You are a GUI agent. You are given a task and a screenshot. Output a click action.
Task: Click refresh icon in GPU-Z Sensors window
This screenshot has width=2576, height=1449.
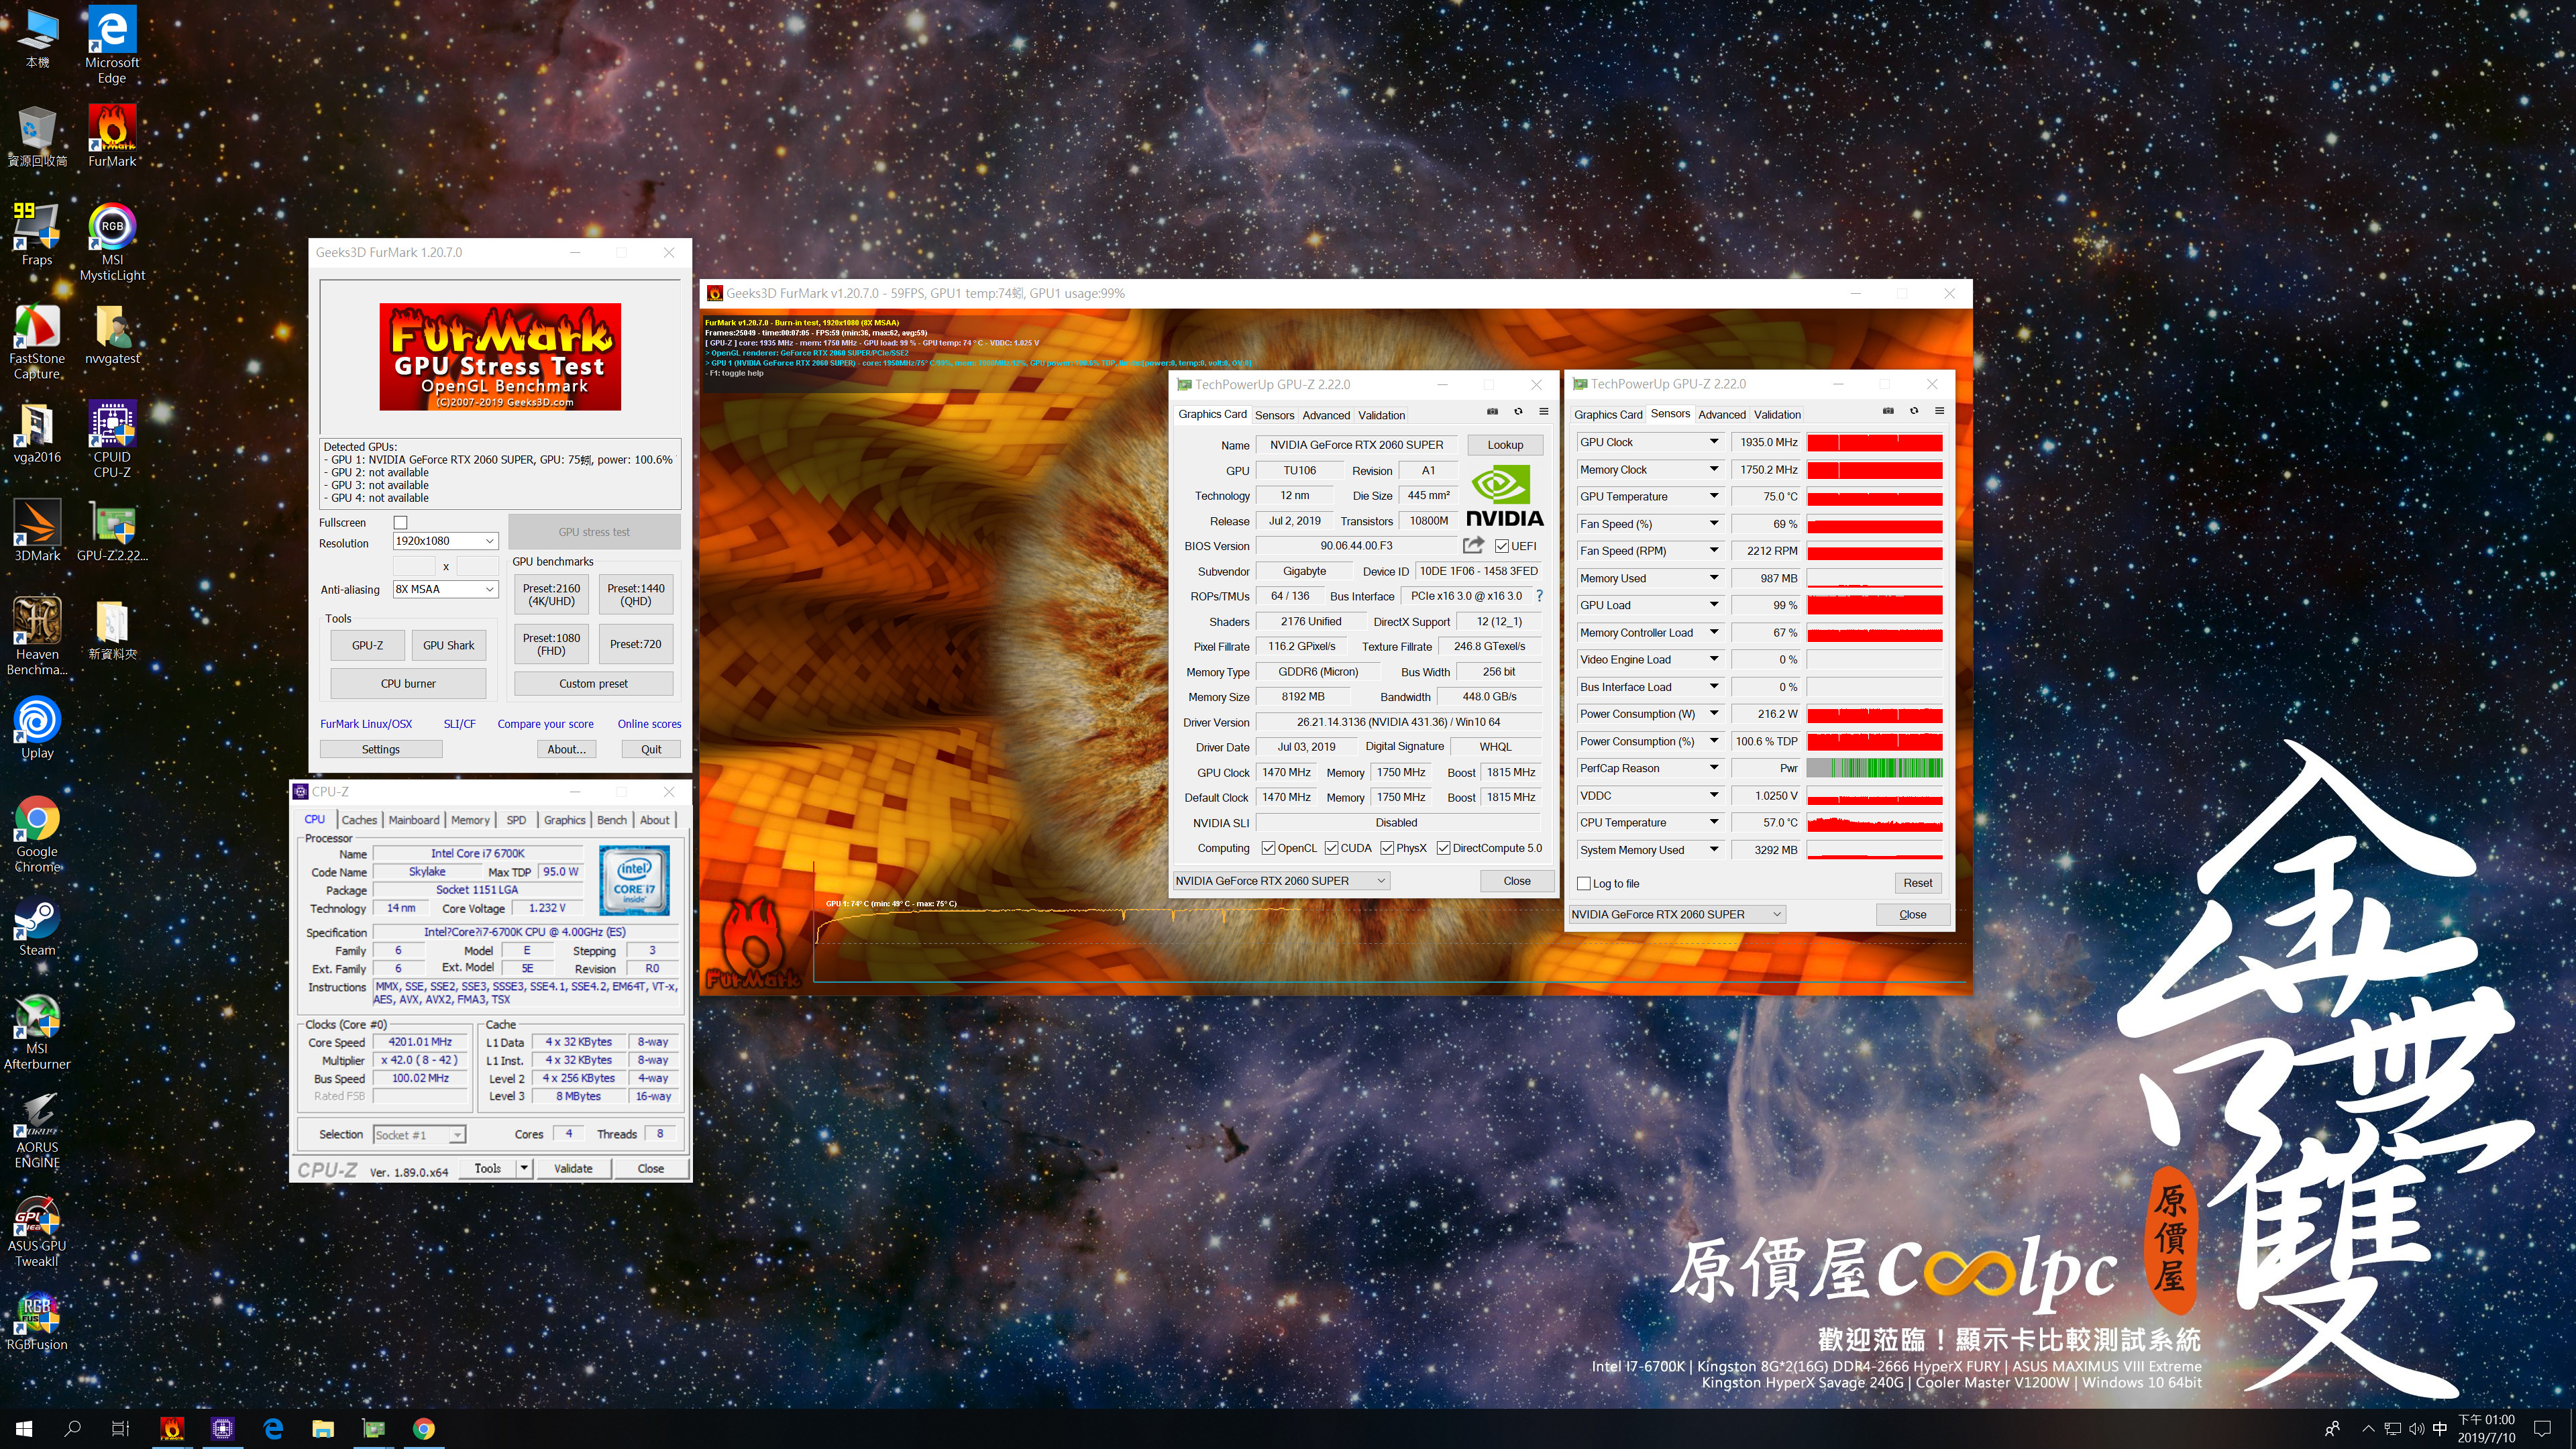click(1914, 411)
